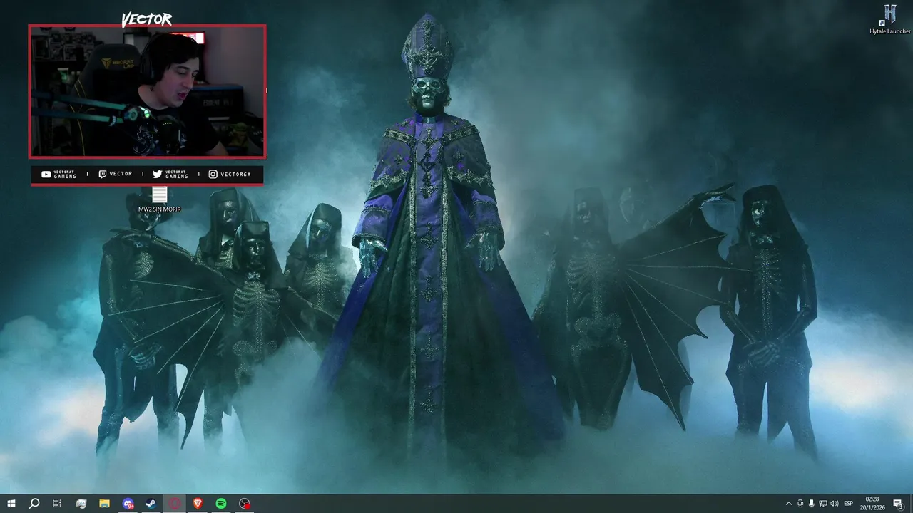Open the Meet Now tray icon
The width and height of the screenshot is (913, 513).
point(800,504)
